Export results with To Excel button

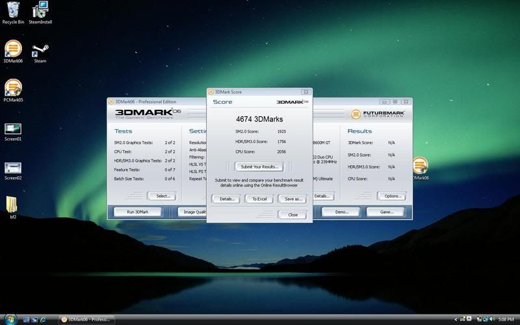tap(259, 199)
